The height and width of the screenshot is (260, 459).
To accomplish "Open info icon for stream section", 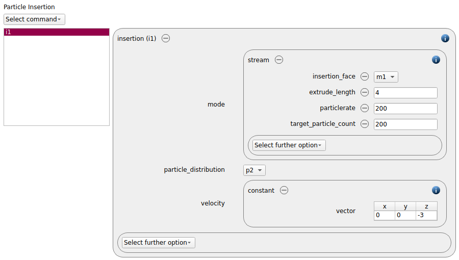I will [x=436, y=60].
